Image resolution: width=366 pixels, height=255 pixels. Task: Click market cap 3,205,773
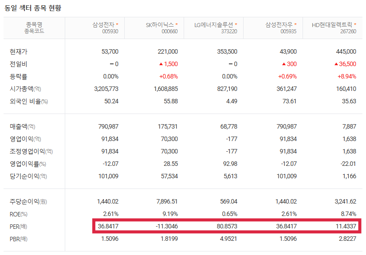106,89
